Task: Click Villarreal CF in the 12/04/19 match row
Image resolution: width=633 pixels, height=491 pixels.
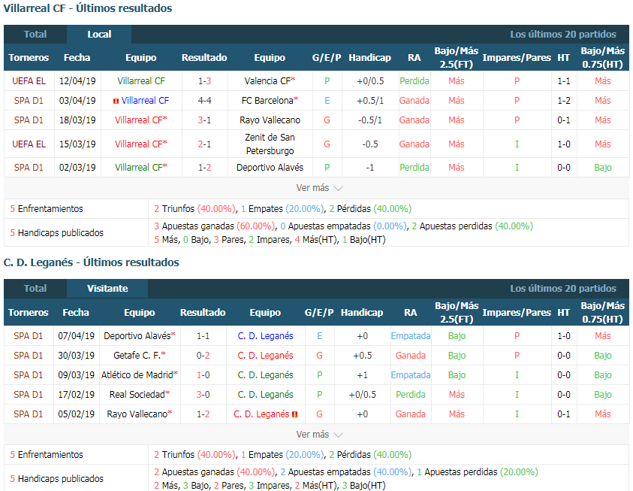Action: tap(141, 80)
